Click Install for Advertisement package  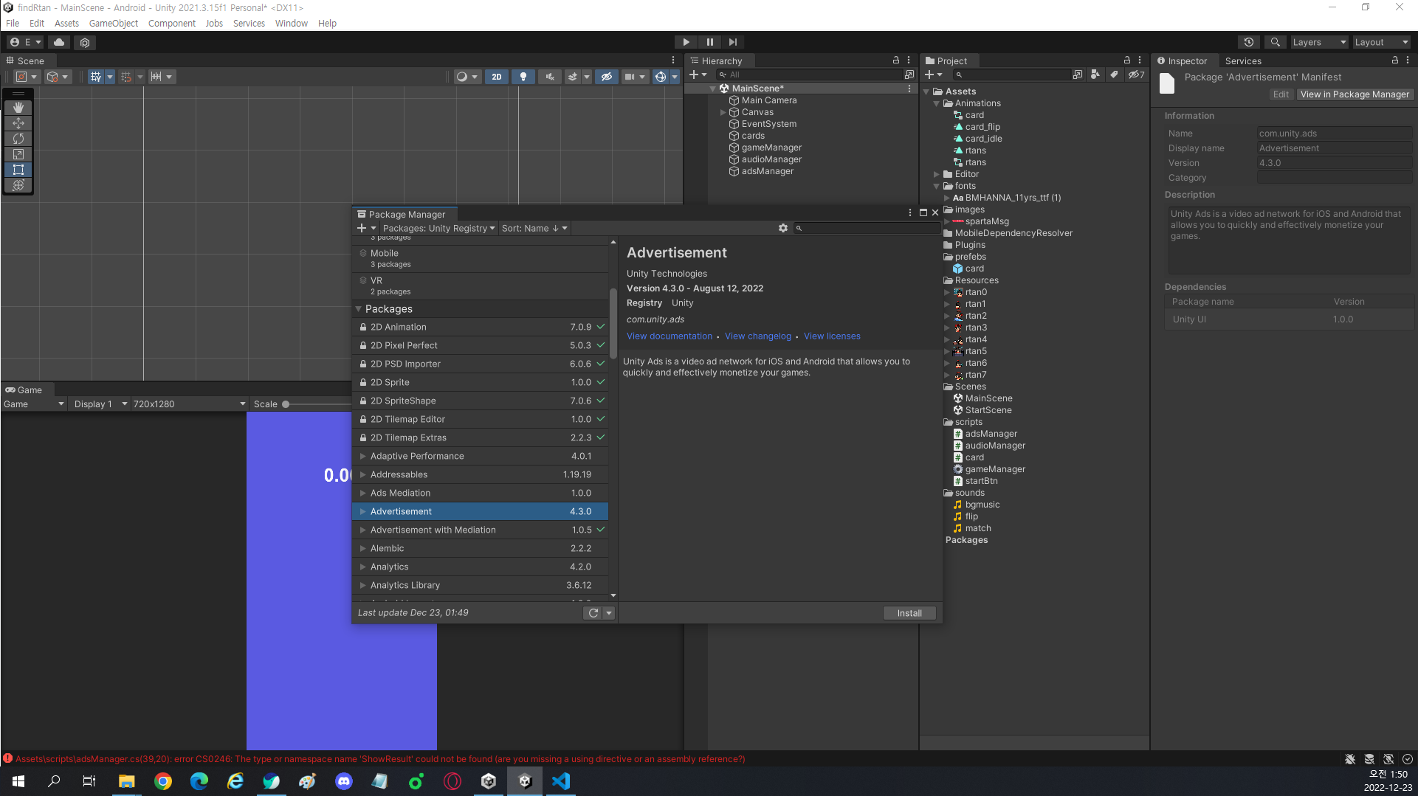point(909,613)
